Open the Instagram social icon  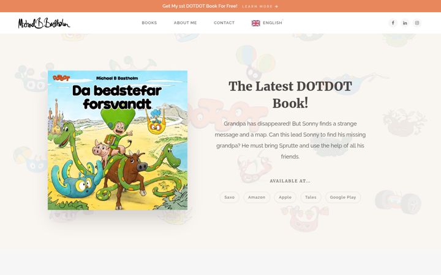coord(417,23)
